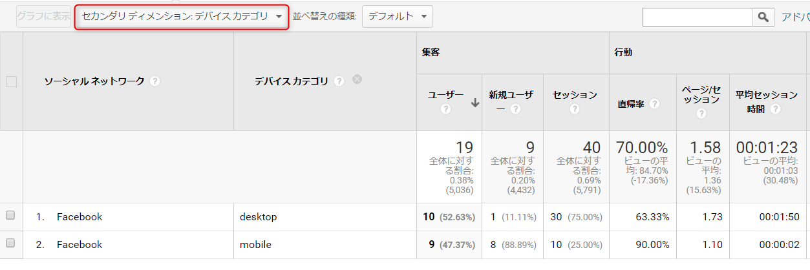Click help icon under セッション column
This screenshot has width=810, height=270.
575,109
